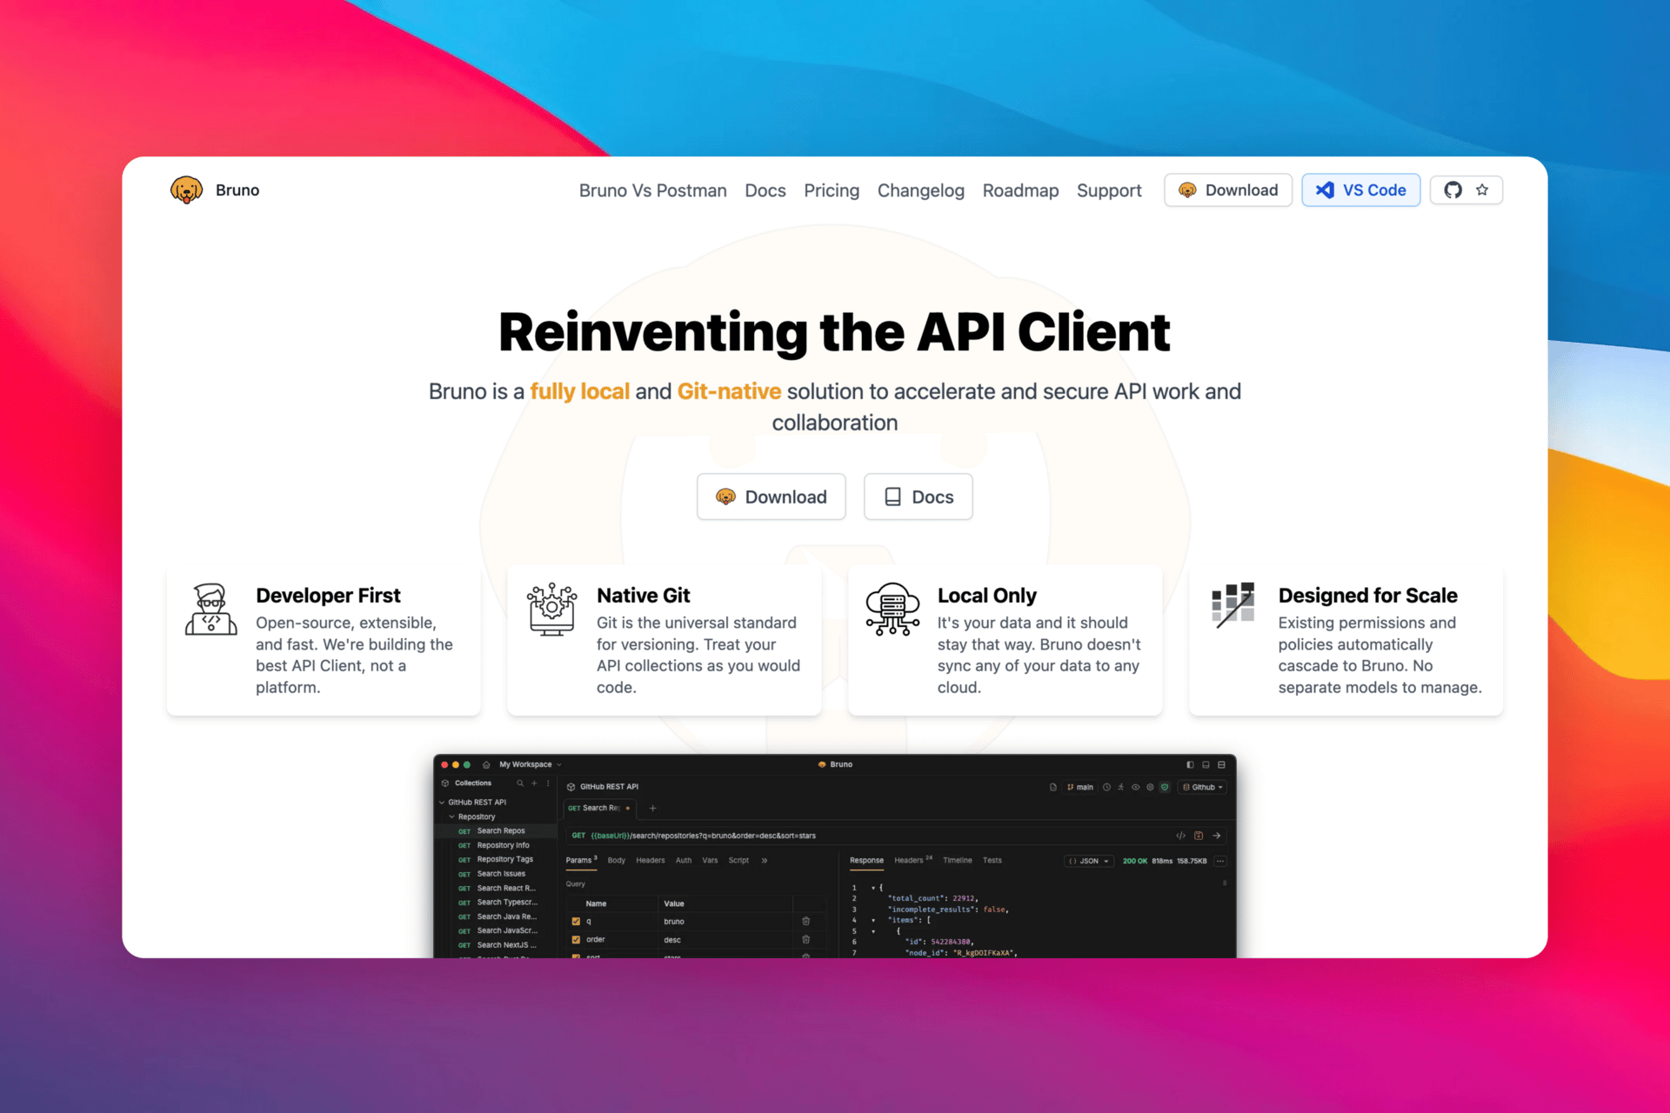
Task: Collapse the Repository folder
Action: point(451,816)
